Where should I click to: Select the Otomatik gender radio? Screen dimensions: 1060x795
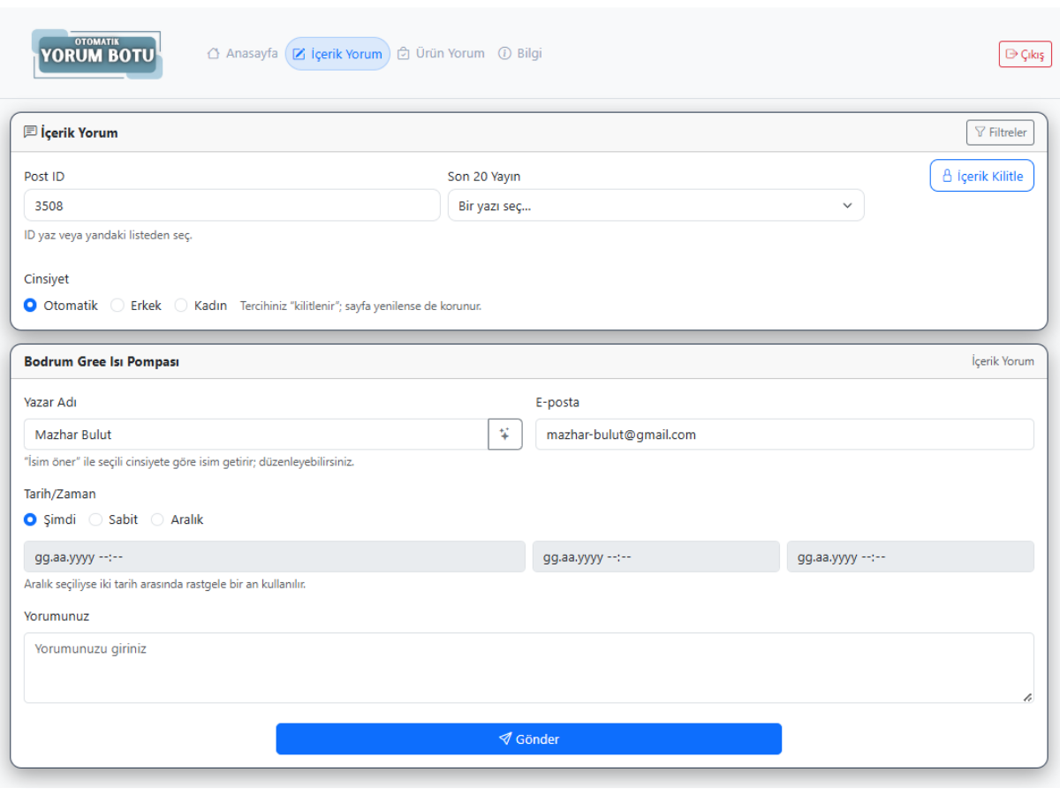click(30, 306)
